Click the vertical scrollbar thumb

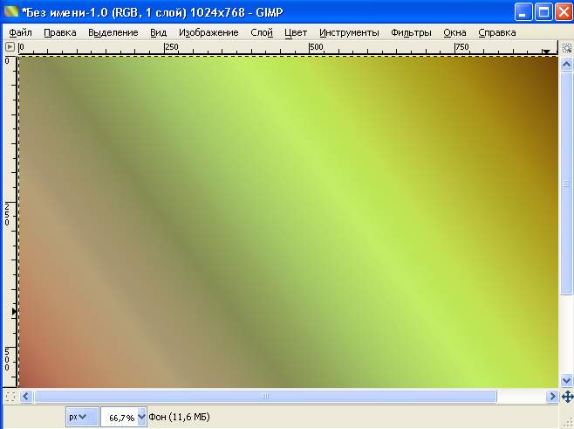566,183
